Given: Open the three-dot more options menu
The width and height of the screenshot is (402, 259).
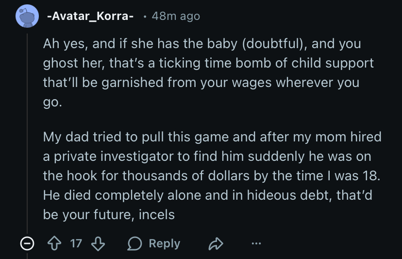Looking at the screenshot, I should pos(257,244).
